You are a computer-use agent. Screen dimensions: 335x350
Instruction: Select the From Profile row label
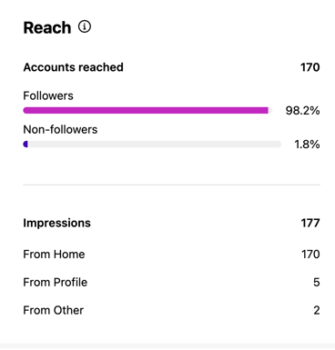coord(56,283)
